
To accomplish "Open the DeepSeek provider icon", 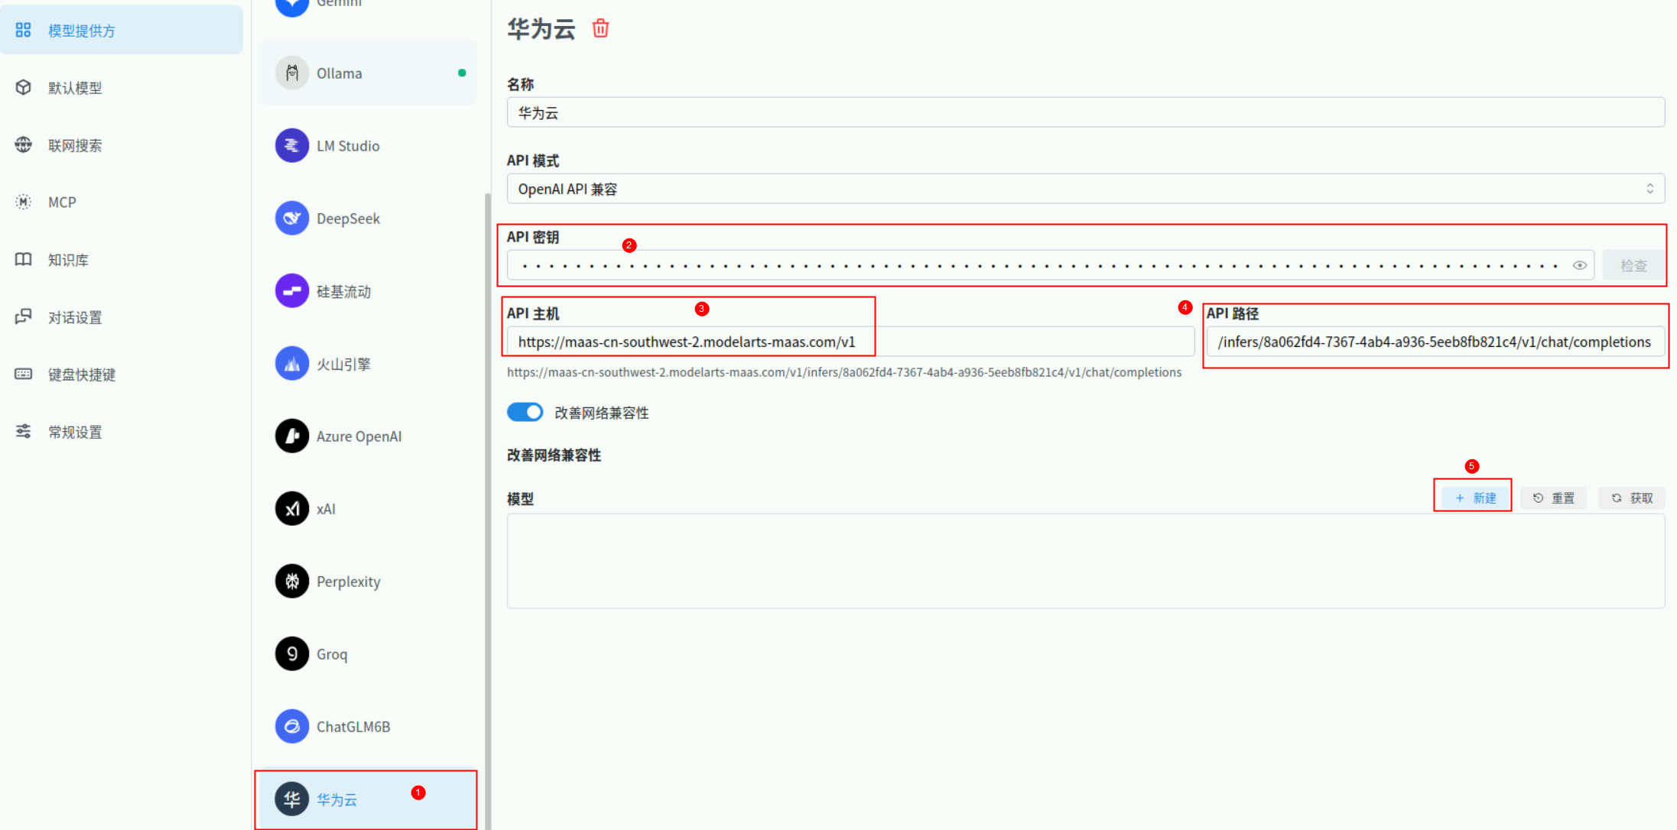I will (292, 219).
